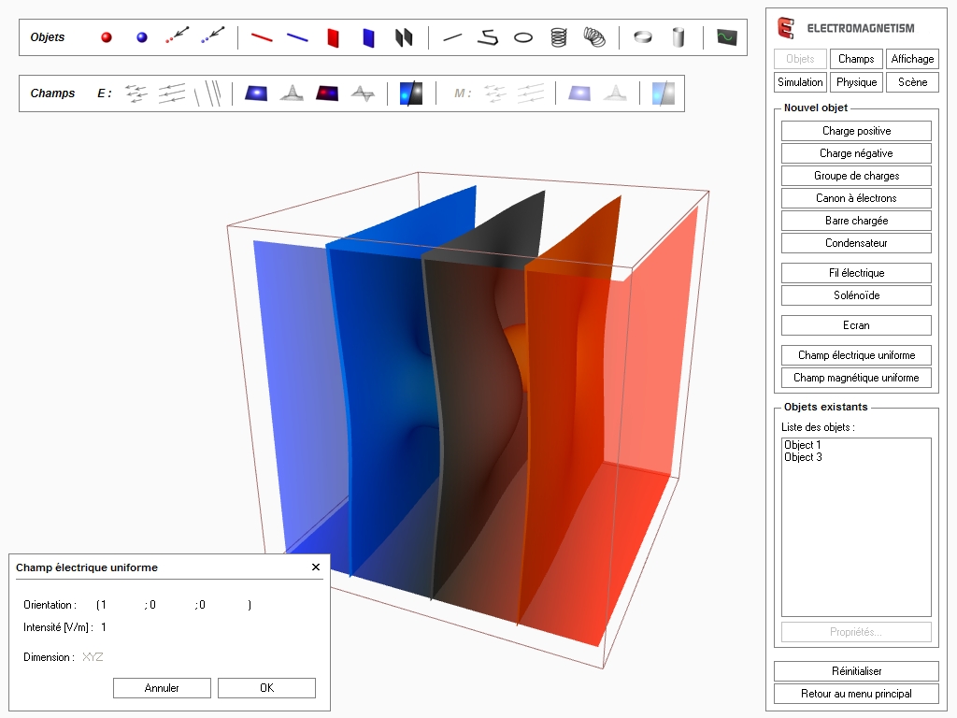Viewport: 957px width, 718px height.
Task: Select Object 3 in the objects list
Action: point(803,458)
